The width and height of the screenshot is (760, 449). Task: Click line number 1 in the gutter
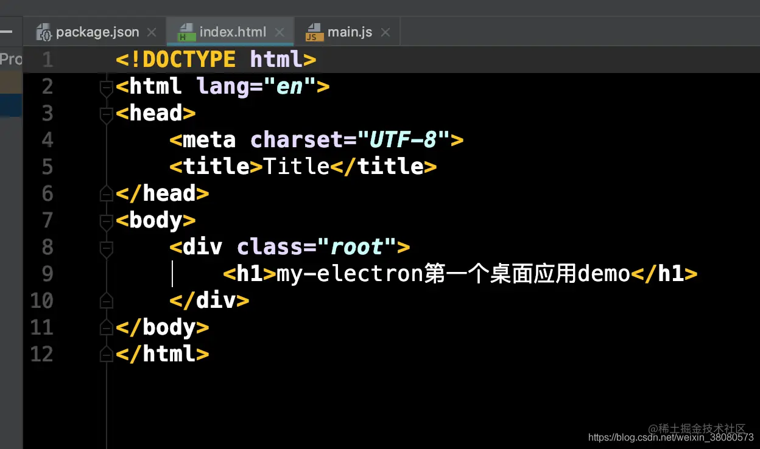click(x=47, y=60)
